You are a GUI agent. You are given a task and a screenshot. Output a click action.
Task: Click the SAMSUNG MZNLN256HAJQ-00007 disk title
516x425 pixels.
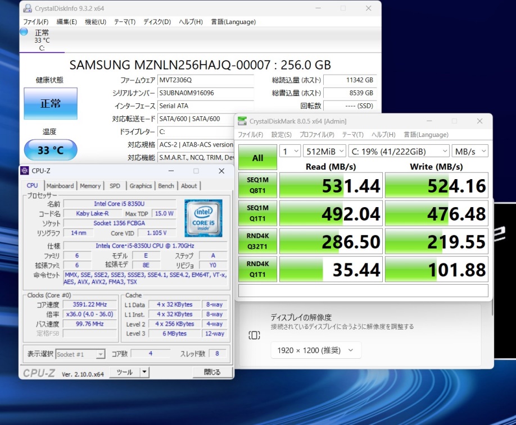click(x=200, y=65)
